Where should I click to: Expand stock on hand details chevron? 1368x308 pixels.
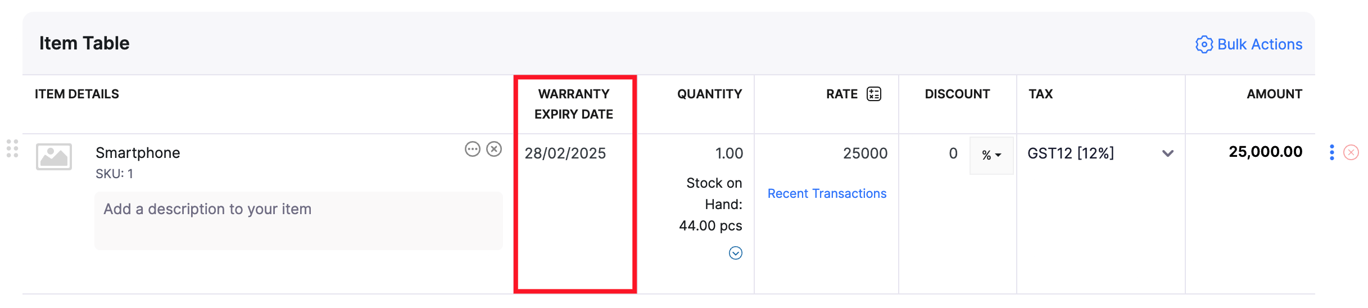point(735,253)
